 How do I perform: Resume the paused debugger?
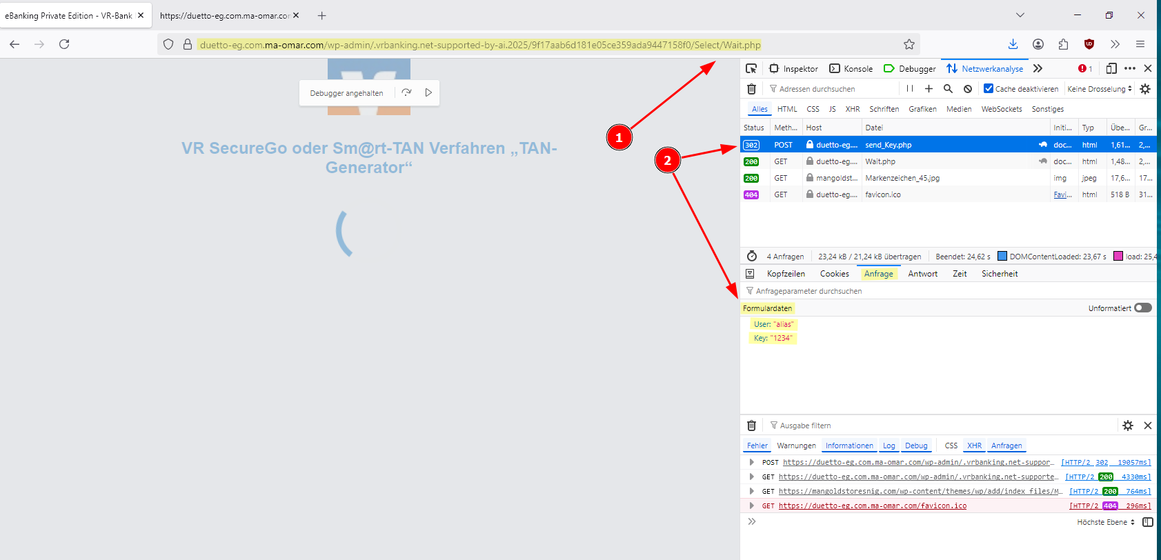coord(428,92)
